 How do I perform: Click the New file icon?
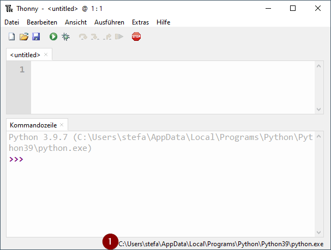(11, 36)
